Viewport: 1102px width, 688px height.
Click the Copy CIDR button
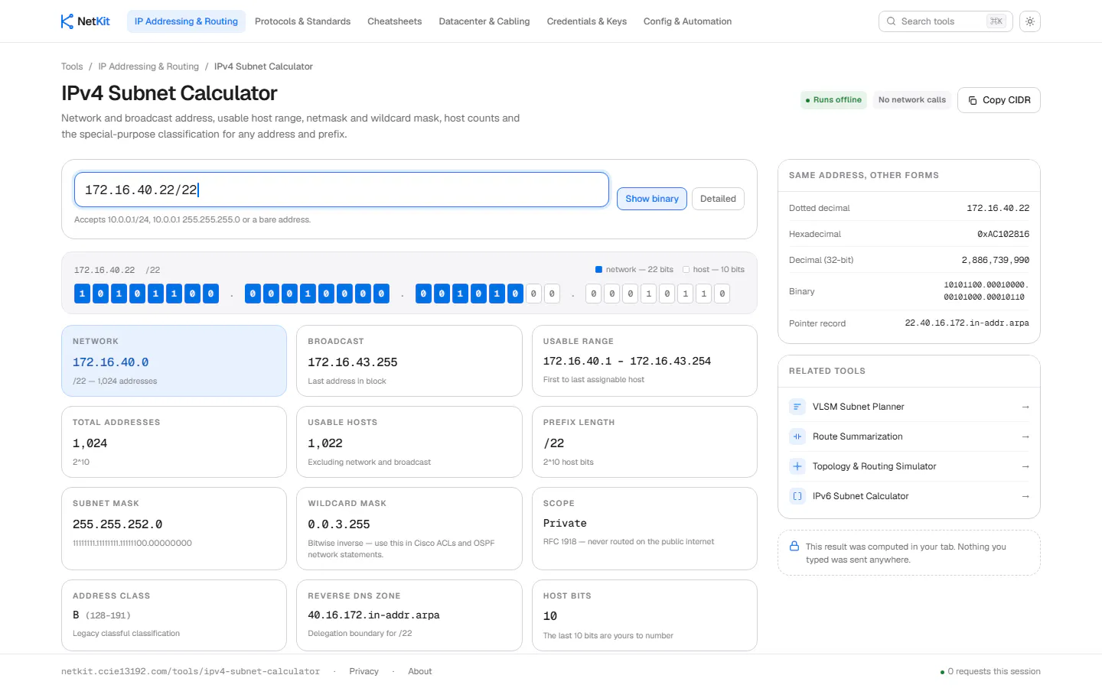[x=999, y=100]
